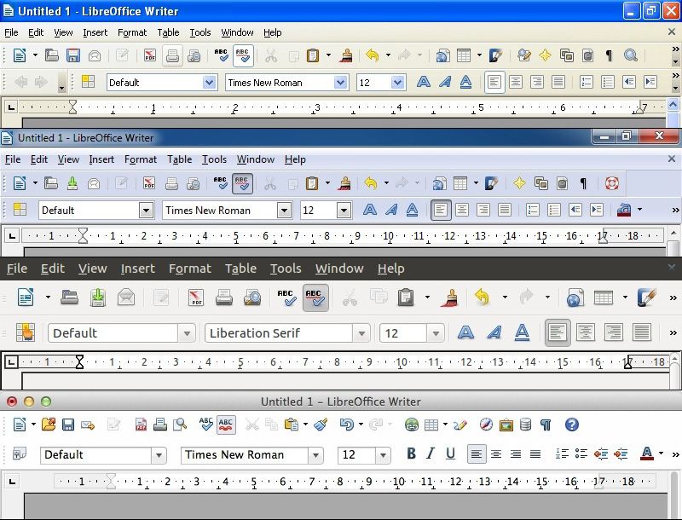Click Spelling ABC check in Ubuntu dark-menu window
This screenshot has height=520, width=682.
[x=286, y=298]
